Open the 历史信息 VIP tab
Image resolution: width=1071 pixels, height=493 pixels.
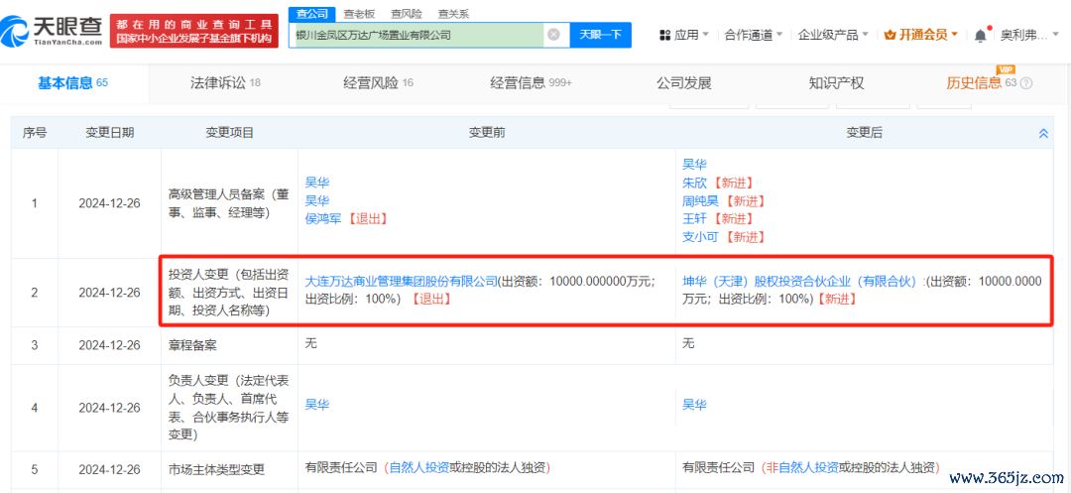tap(982, 83)
